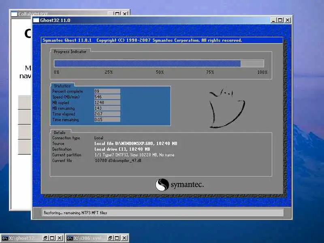Click the Destination label in Details
The width and height of the screenshot is (324, 243).
62,149
